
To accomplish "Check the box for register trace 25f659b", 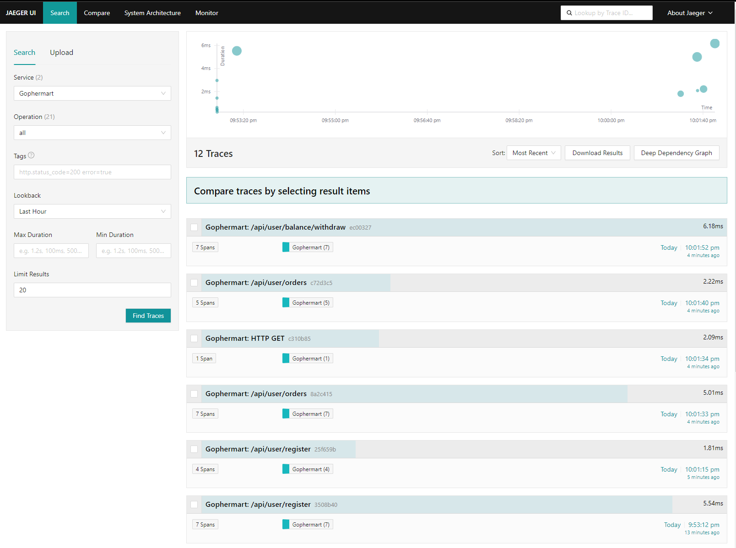I will 194,449.
